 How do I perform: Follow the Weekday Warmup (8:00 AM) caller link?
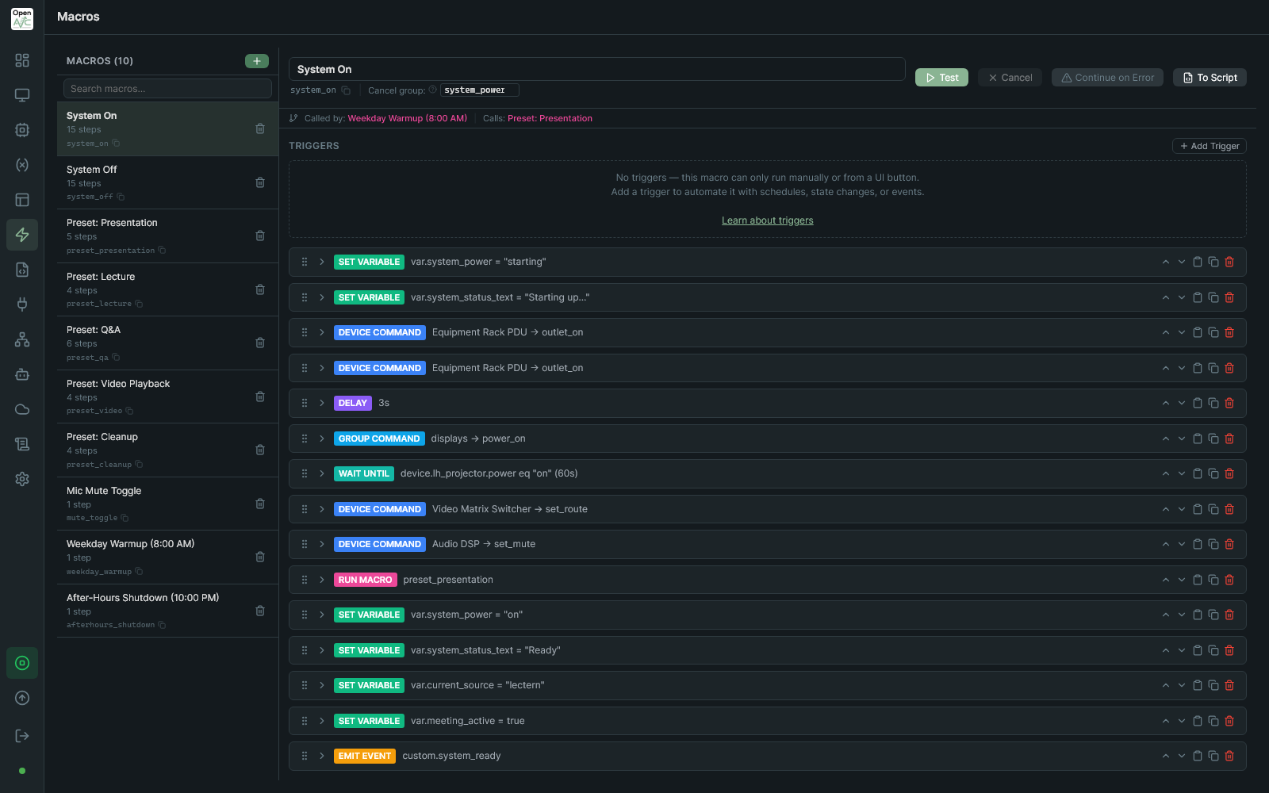(x=407, y=118)
